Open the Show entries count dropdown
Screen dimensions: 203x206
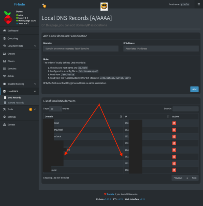56,109
